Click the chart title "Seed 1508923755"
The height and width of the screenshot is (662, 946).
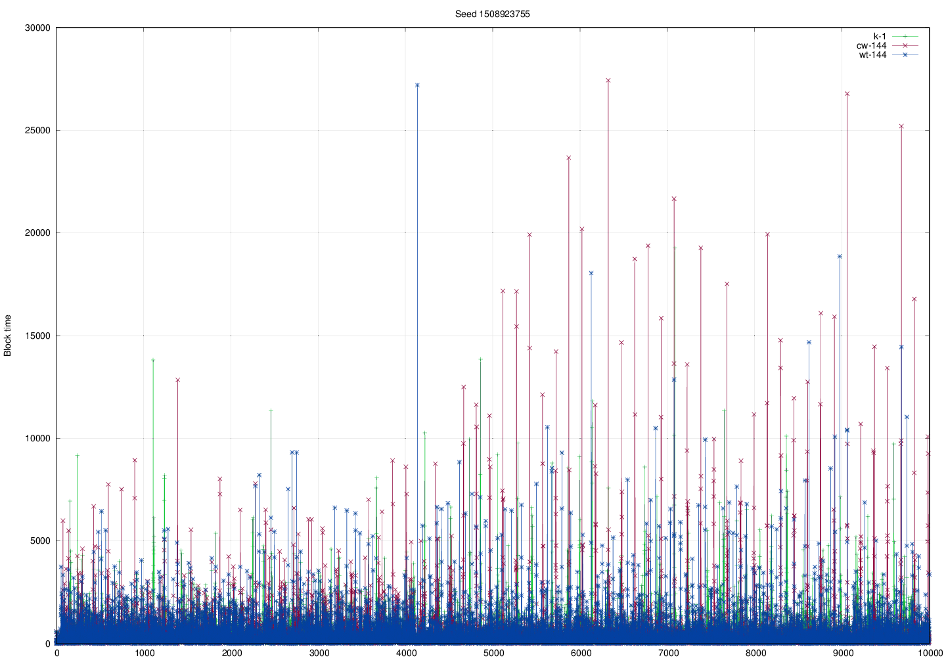(492, 14)
